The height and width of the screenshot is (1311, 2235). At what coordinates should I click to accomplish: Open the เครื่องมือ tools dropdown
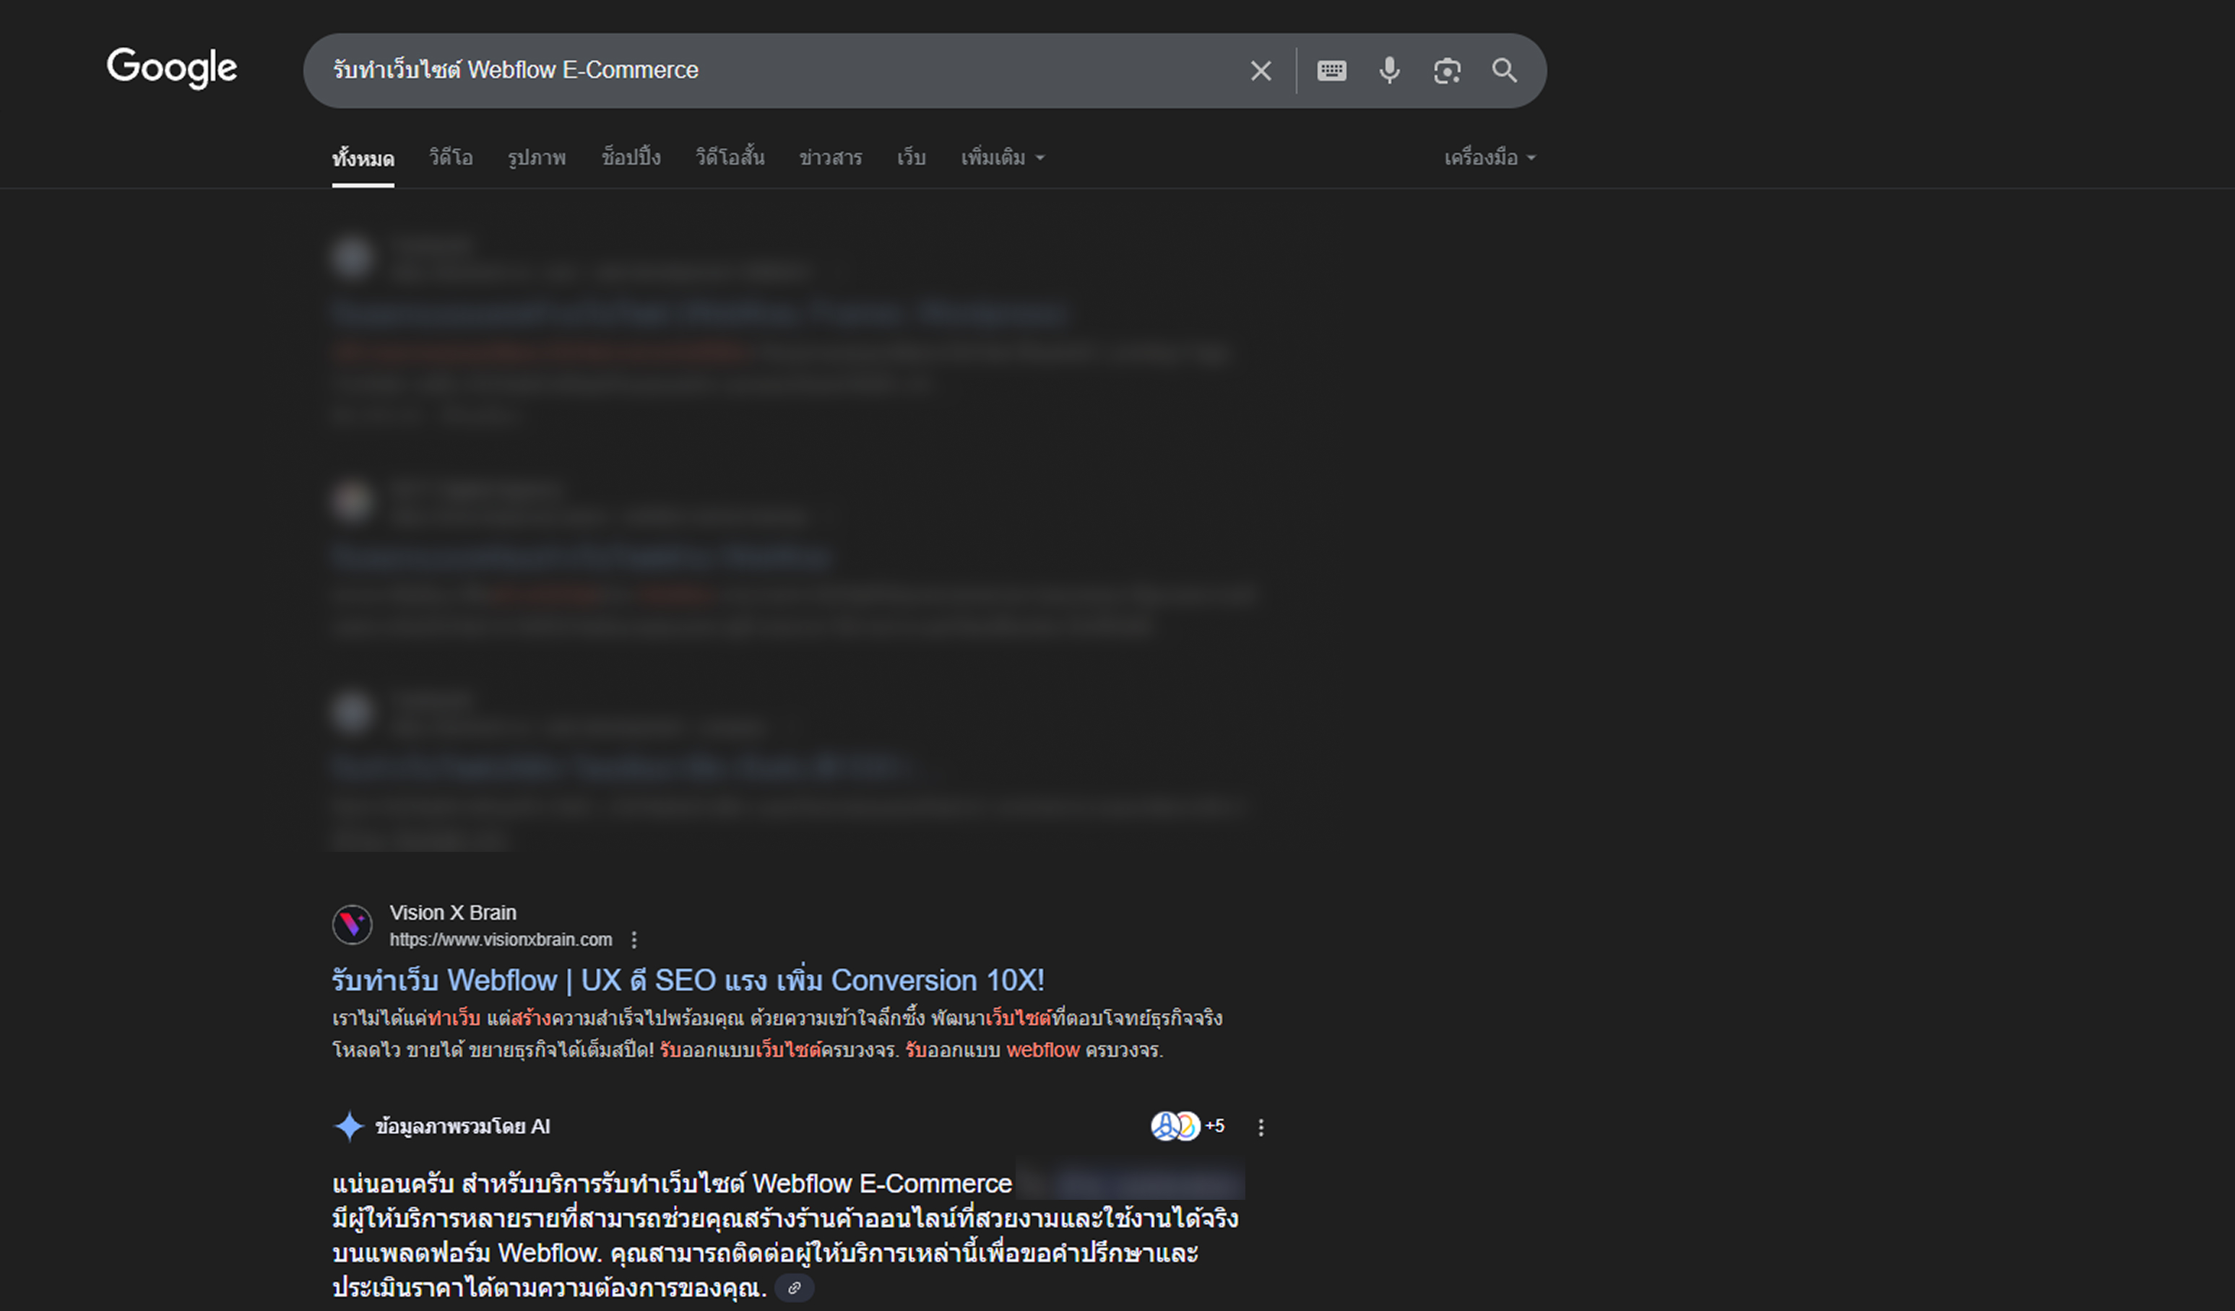tap(1489, 158)
